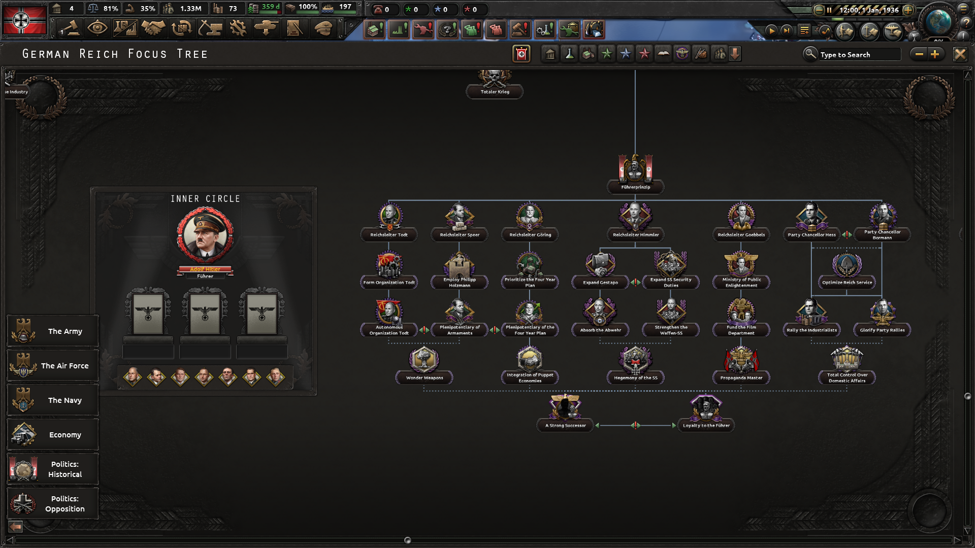The image size is (975, 548).
Task: Toggle the open book focus filter
Action: pos(663,54)
